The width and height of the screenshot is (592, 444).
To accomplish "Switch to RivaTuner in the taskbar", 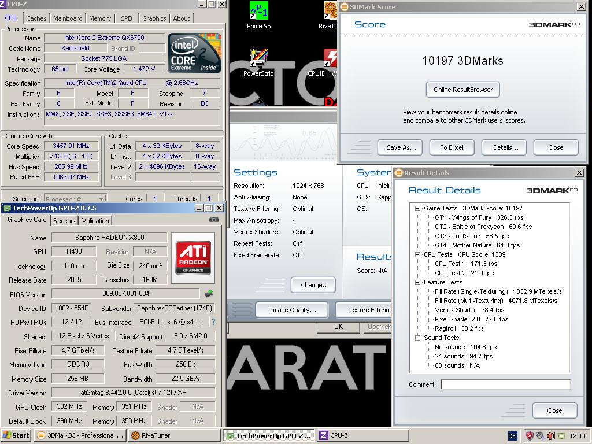I will [174, 435].
